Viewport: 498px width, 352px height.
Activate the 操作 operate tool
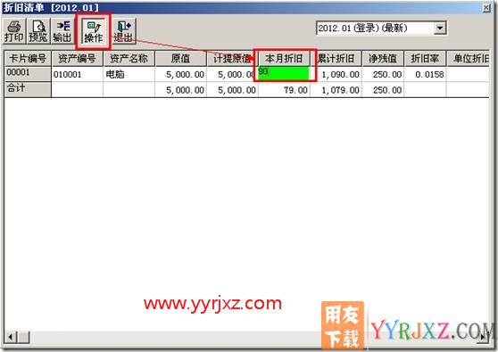click(94, 31)
